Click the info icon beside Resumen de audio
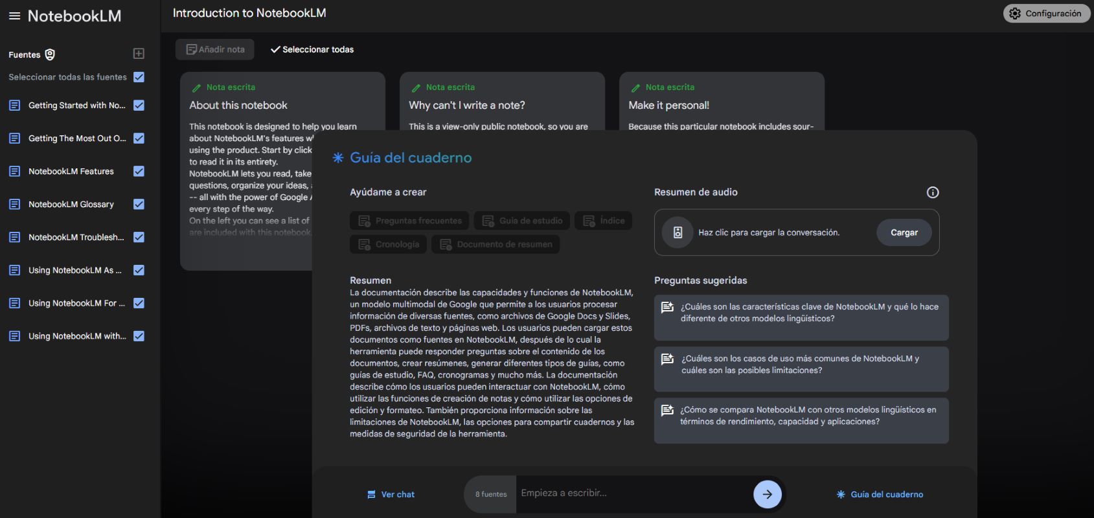The image size is (1094, 518). 933,192
